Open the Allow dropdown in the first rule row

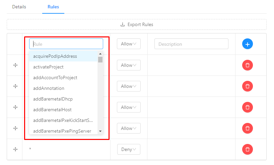[x=129, y=65]
